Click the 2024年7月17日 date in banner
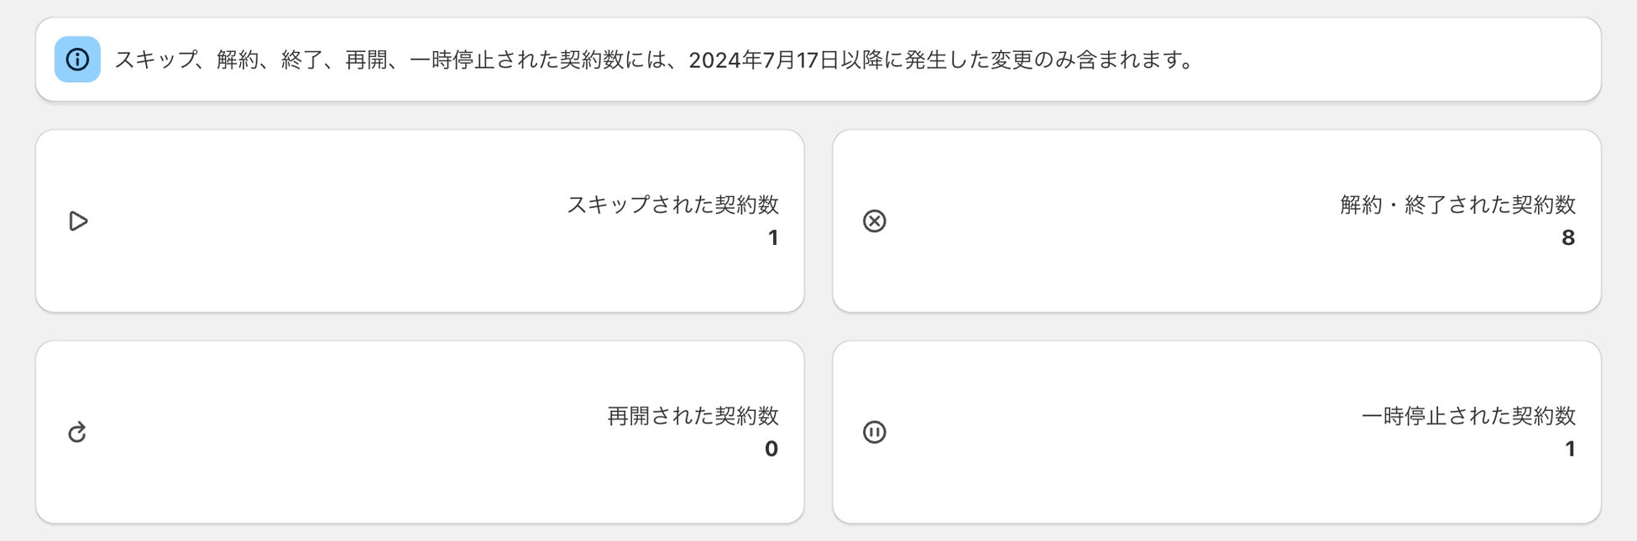Image resolution: width=1637 pixels, height=541 pixels. 763,60
